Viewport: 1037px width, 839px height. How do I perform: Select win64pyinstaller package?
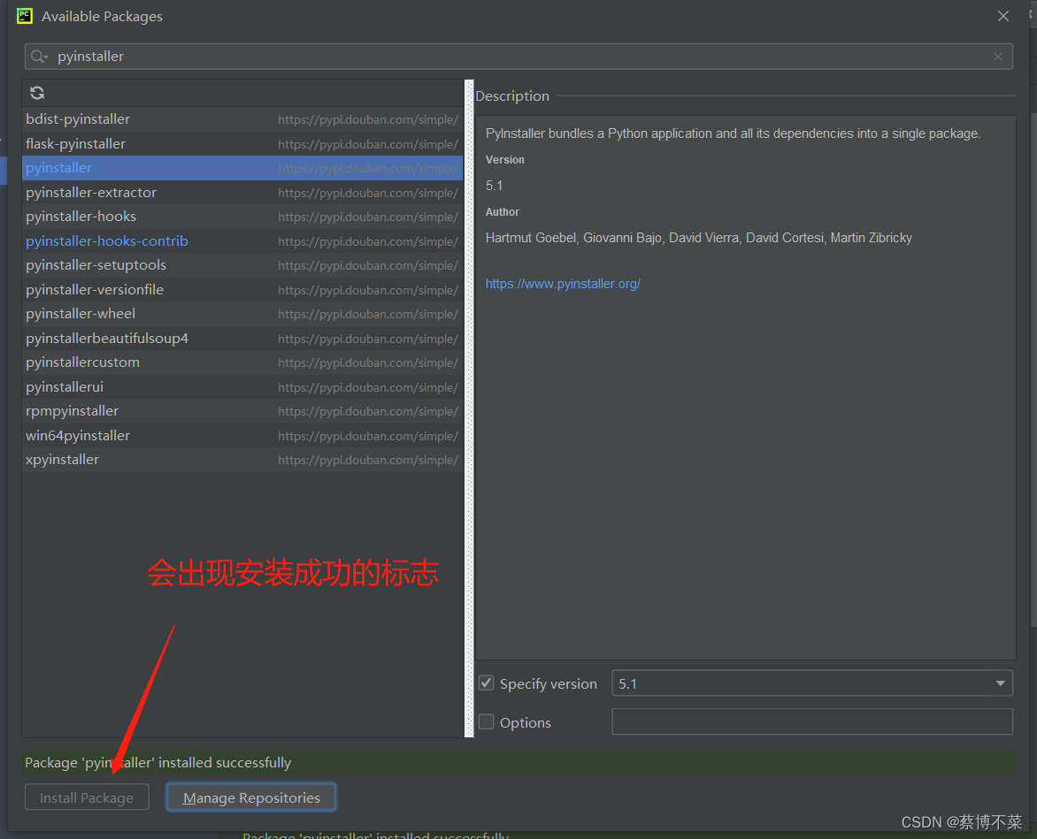point(242,435)
